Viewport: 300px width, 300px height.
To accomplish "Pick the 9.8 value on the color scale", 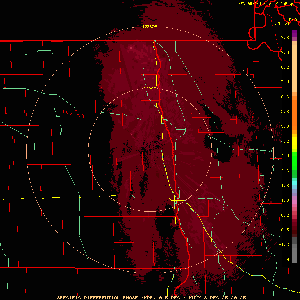I will pos(285,37).
